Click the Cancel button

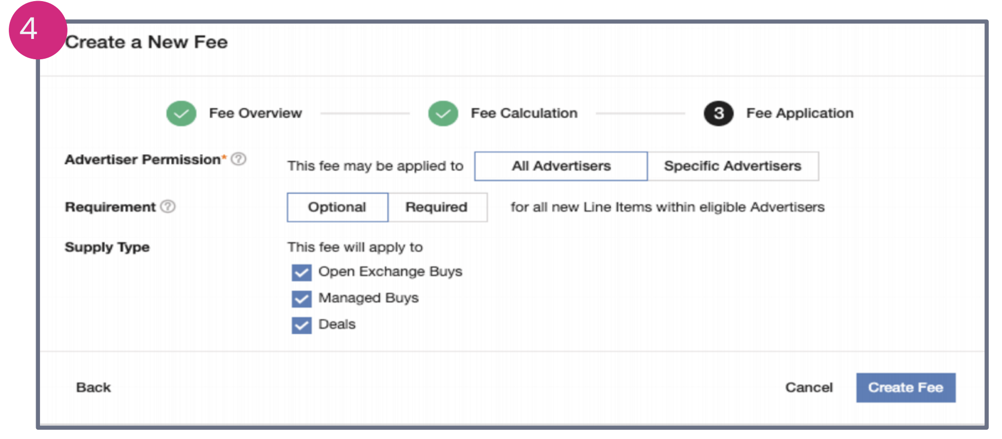[809, 387]
